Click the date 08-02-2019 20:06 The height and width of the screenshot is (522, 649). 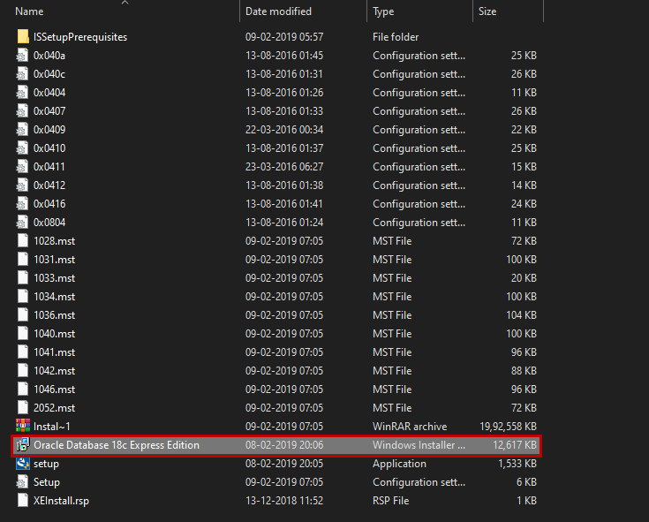[284, 445]
